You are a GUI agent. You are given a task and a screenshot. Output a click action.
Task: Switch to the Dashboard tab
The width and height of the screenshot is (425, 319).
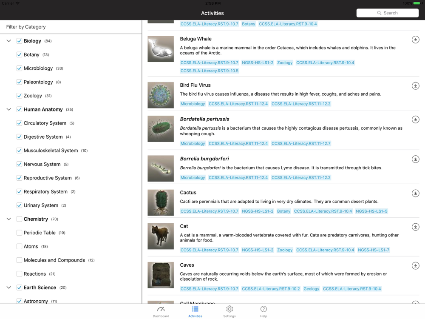[161, 311]
